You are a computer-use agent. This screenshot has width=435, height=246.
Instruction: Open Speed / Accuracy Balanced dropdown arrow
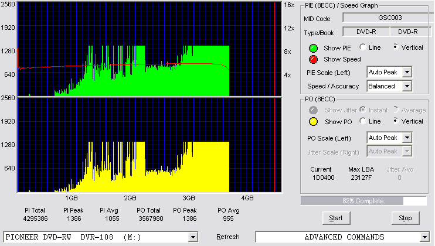point(407,86)
